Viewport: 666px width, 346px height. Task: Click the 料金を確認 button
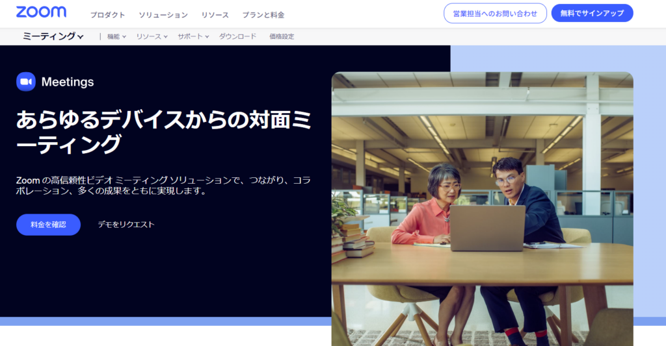(48, 225)
